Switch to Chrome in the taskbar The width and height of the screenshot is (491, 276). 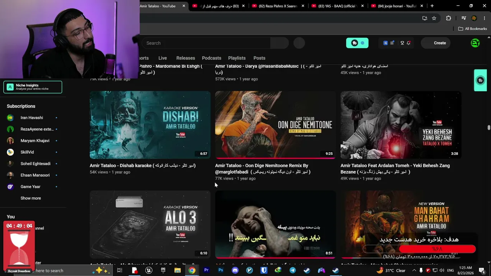point(192,270)
